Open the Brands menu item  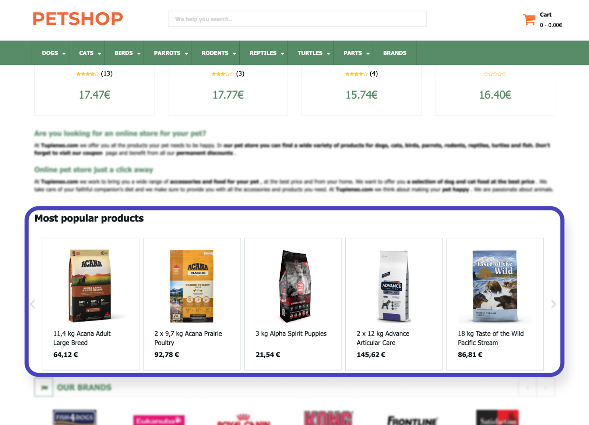point(395,53)
